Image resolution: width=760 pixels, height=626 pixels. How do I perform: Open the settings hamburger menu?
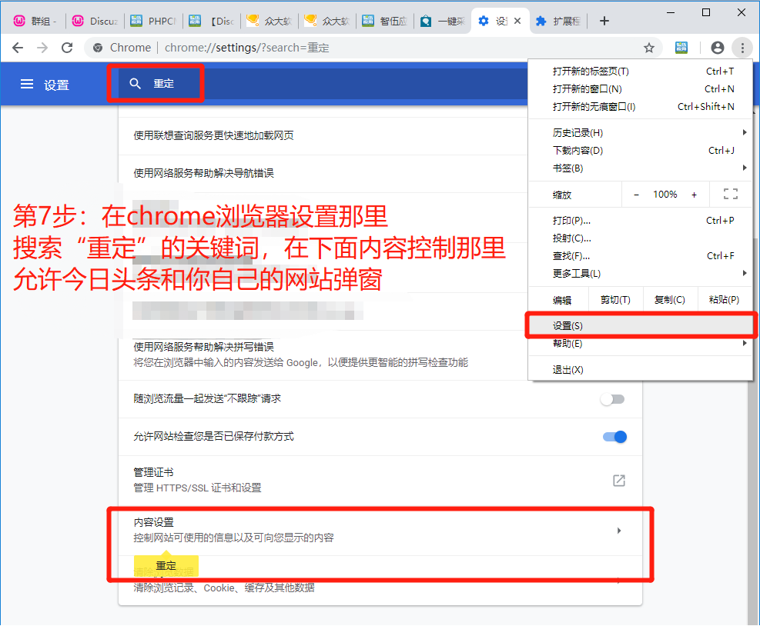[27, 85]
